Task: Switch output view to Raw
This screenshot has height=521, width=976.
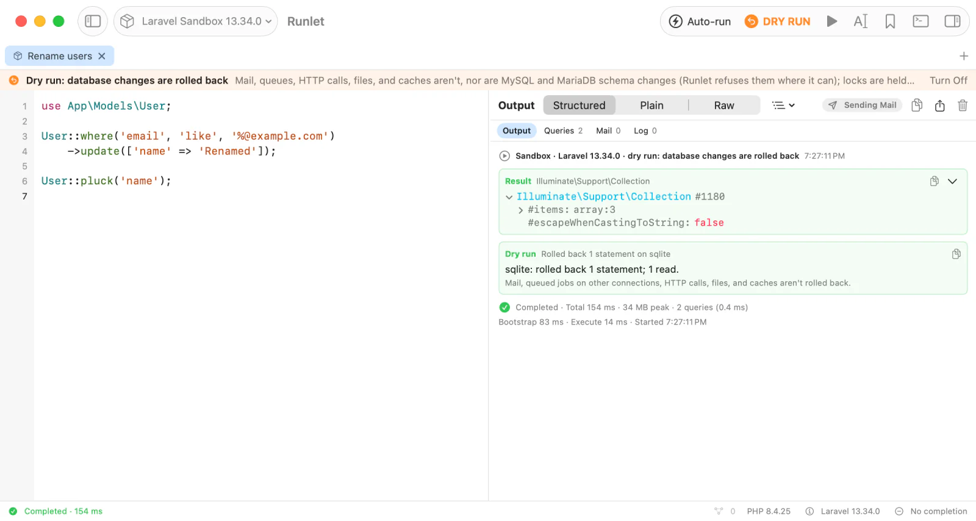Action: point(724,106)
